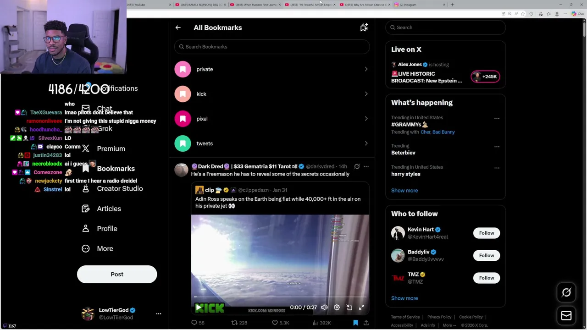Viewport: 587px width, 330px height.
Task: Share the post via share icon
Action: coord(366,323)
